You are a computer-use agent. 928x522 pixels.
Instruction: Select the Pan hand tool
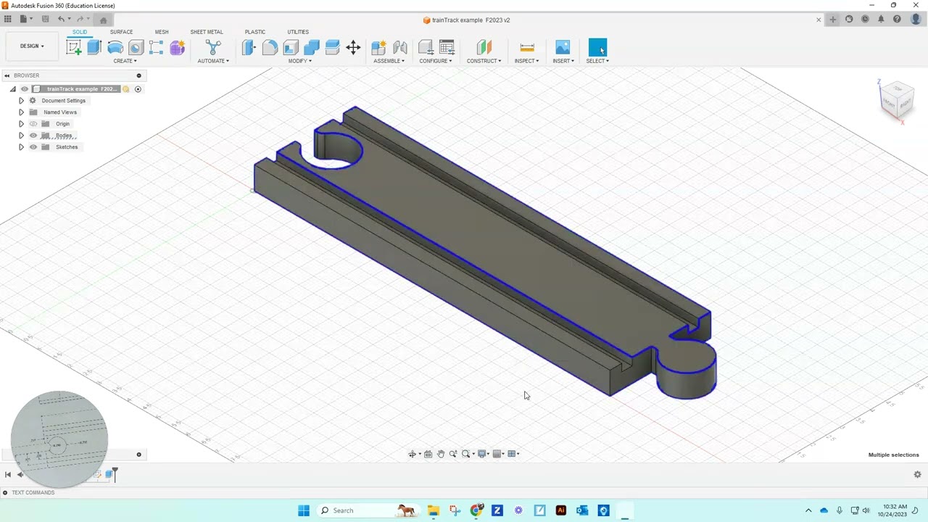pyautogui.click(x=440, y=454)
